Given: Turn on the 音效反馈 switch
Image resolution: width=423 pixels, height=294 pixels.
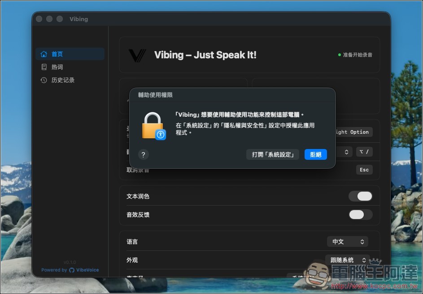Looking at the screenshot, I should coord(361,215).
